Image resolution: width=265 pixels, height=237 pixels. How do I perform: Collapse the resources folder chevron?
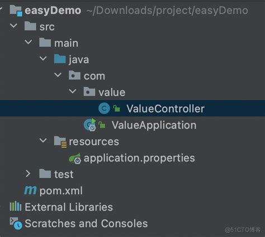point(43,140)
